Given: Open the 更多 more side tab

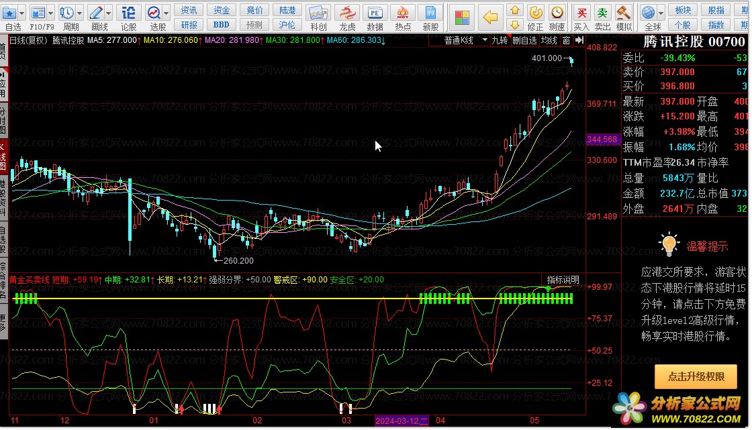Looking at the screenshot, I should (x=3, y=322).
